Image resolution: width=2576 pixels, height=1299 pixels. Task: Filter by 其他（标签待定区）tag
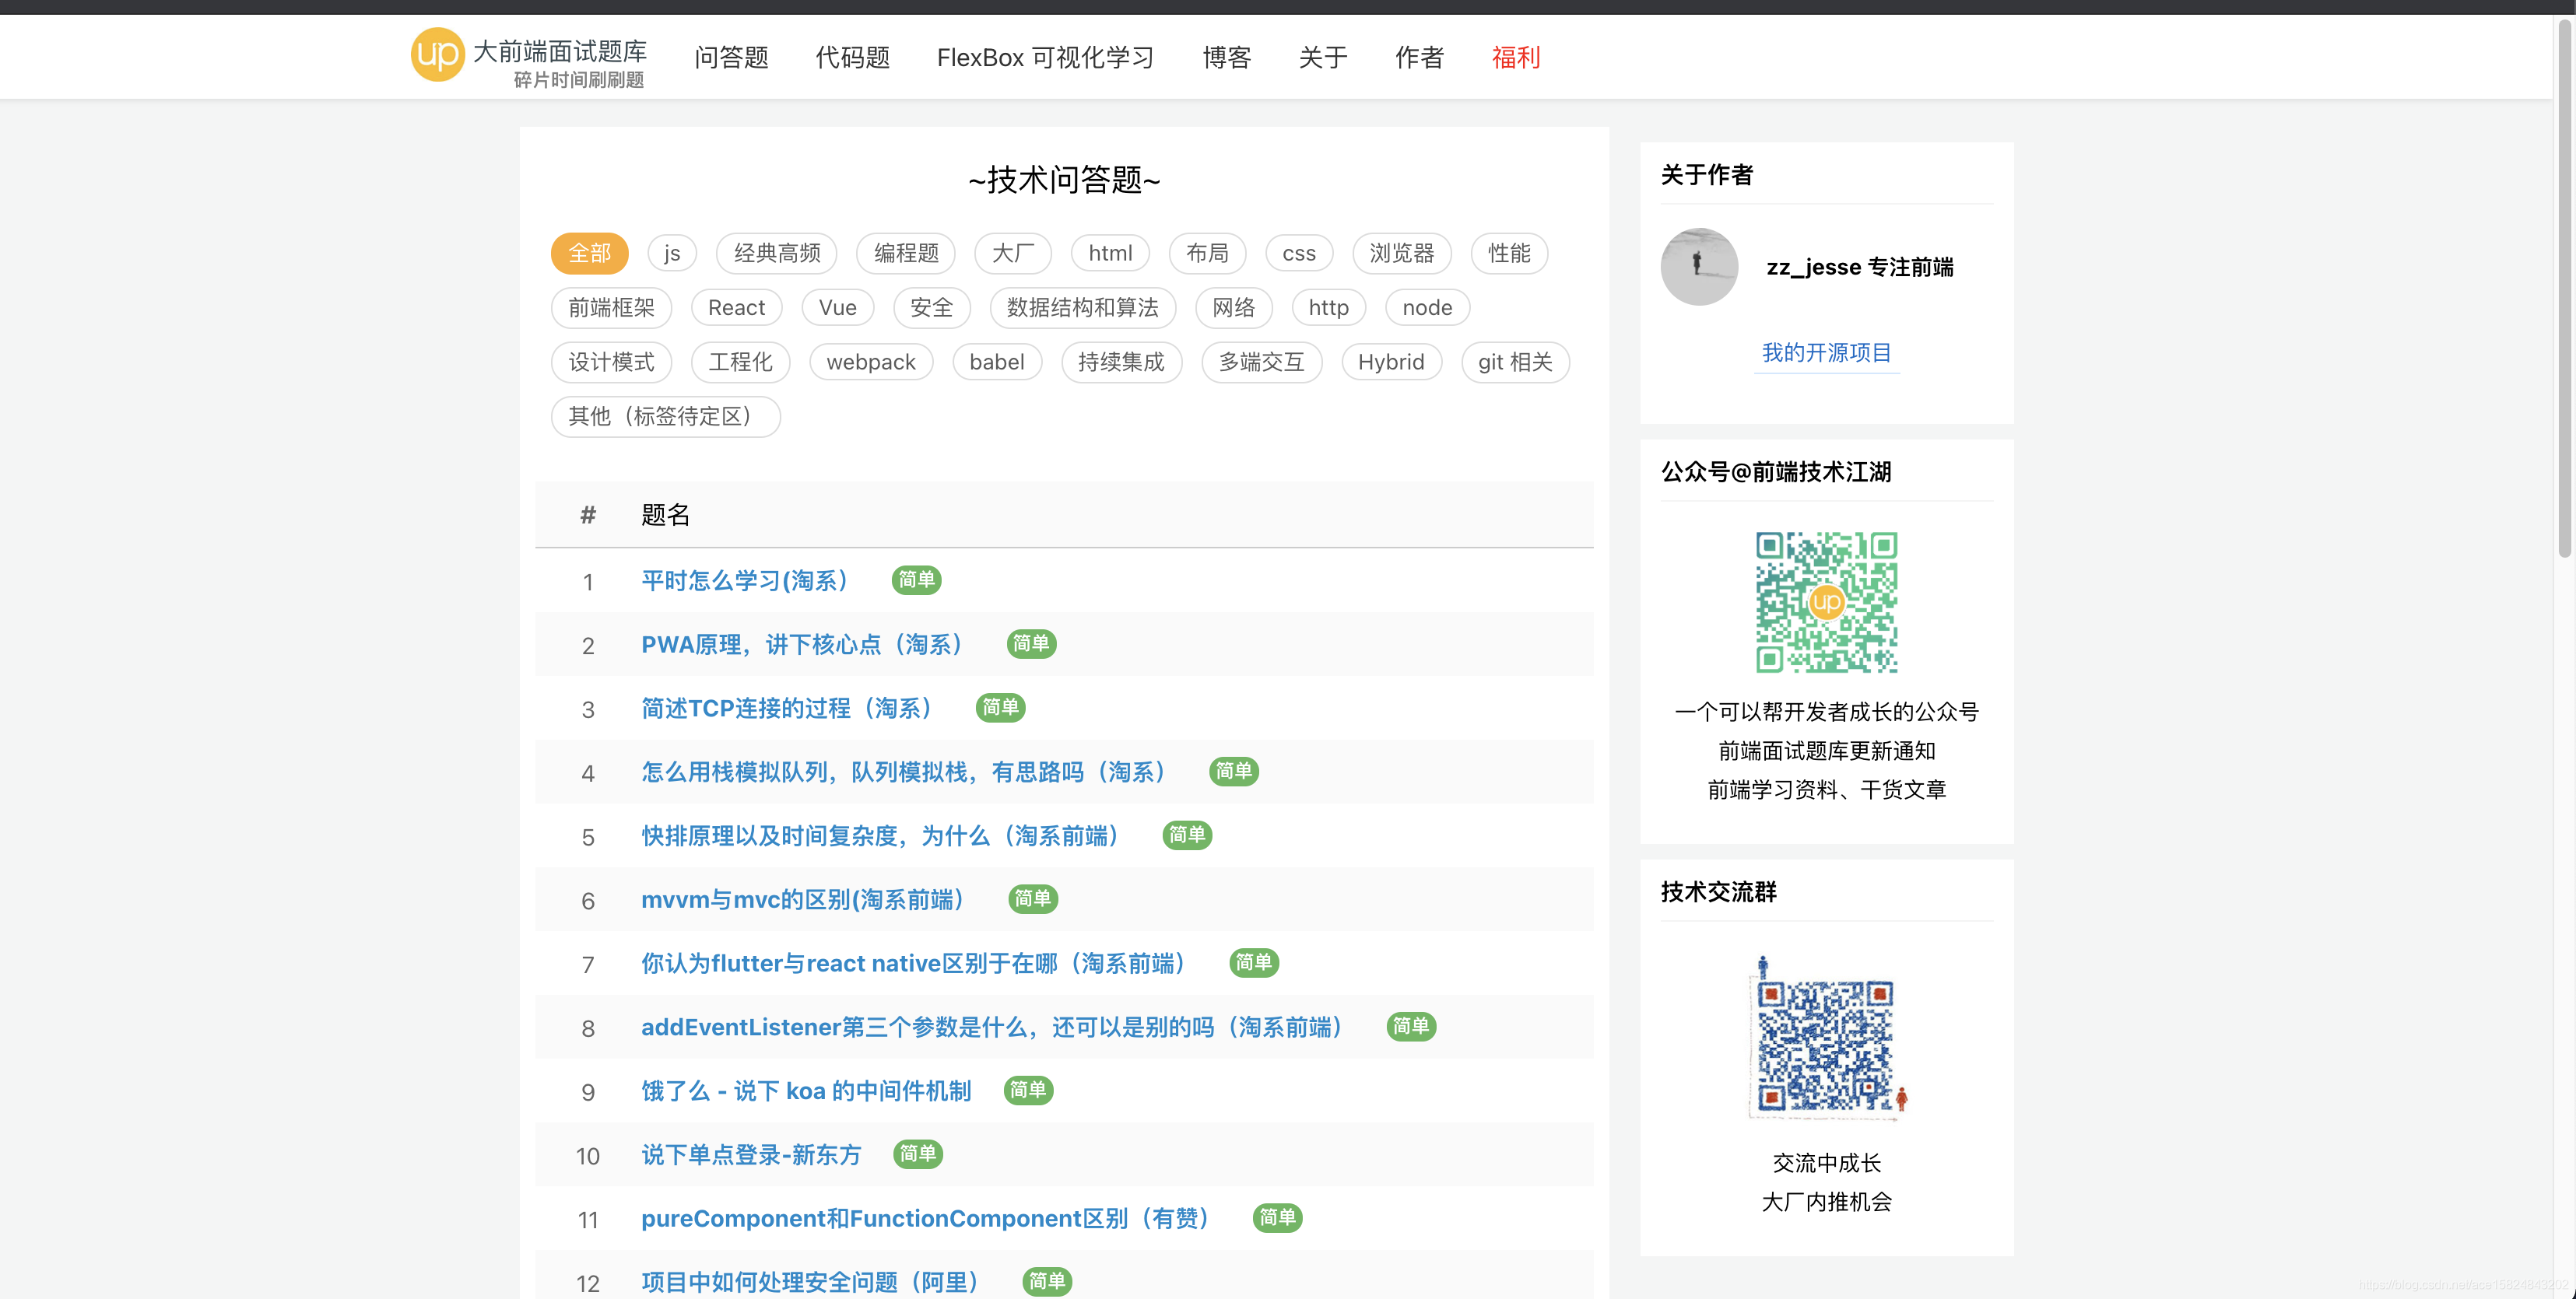click(x=665, y=417)
